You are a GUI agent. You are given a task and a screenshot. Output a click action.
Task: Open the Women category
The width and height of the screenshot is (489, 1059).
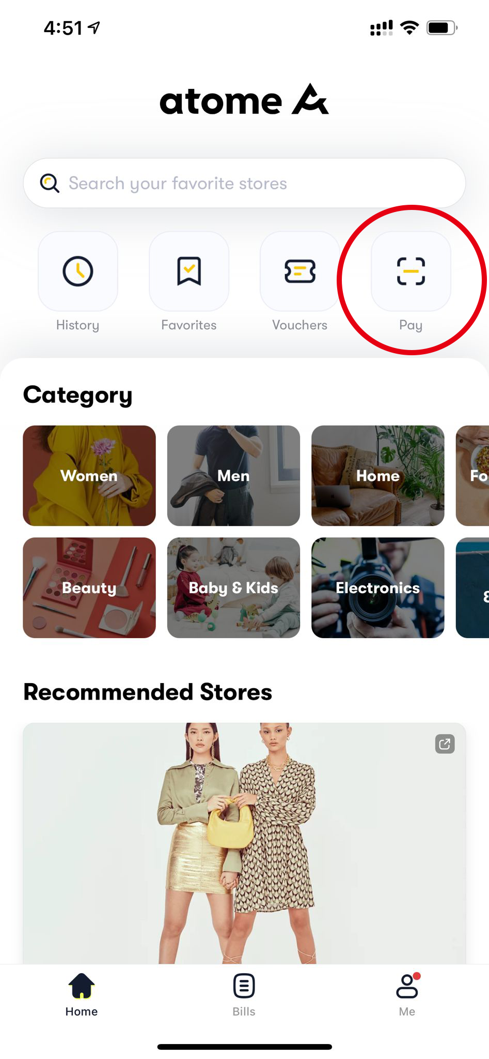click(89, 476)
